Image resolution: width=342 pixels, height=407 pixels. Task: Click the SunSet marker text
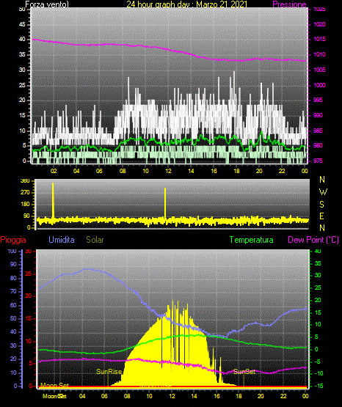(244, 372)
